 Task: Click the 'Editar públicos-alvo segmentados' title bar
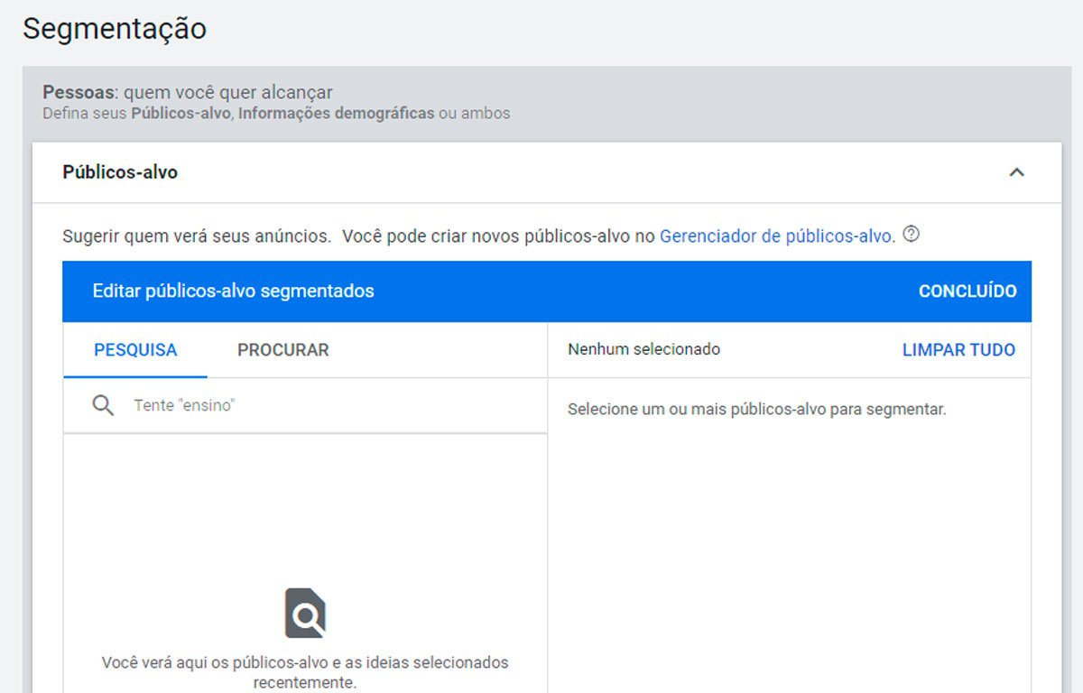click(233, 291)
